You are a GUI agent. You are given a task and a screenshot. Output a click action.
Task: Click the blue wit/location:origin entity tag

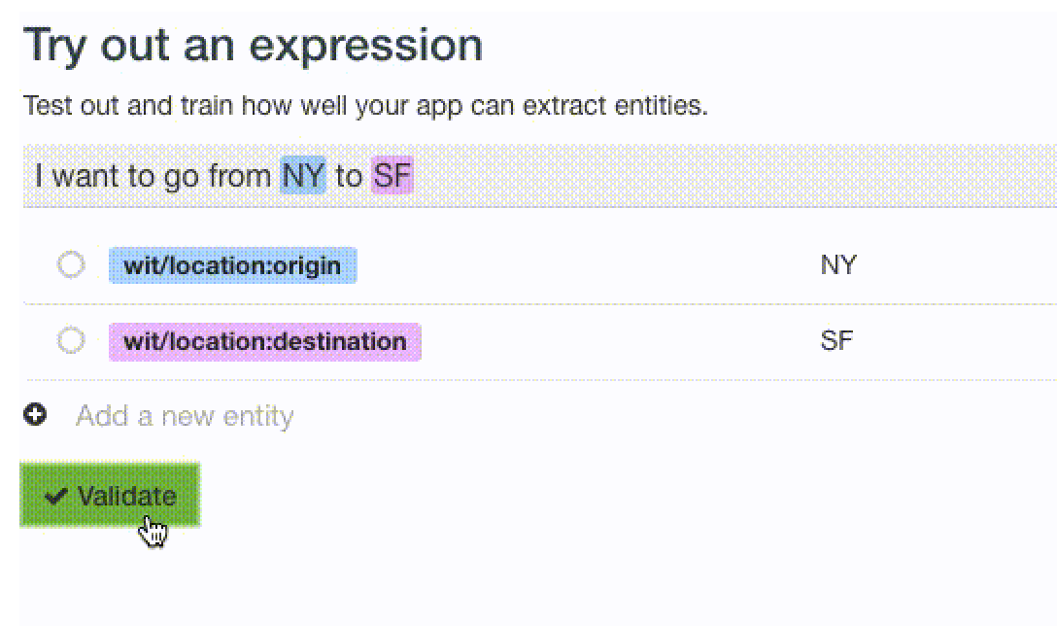pyautogui.click(x=232, y=265)
